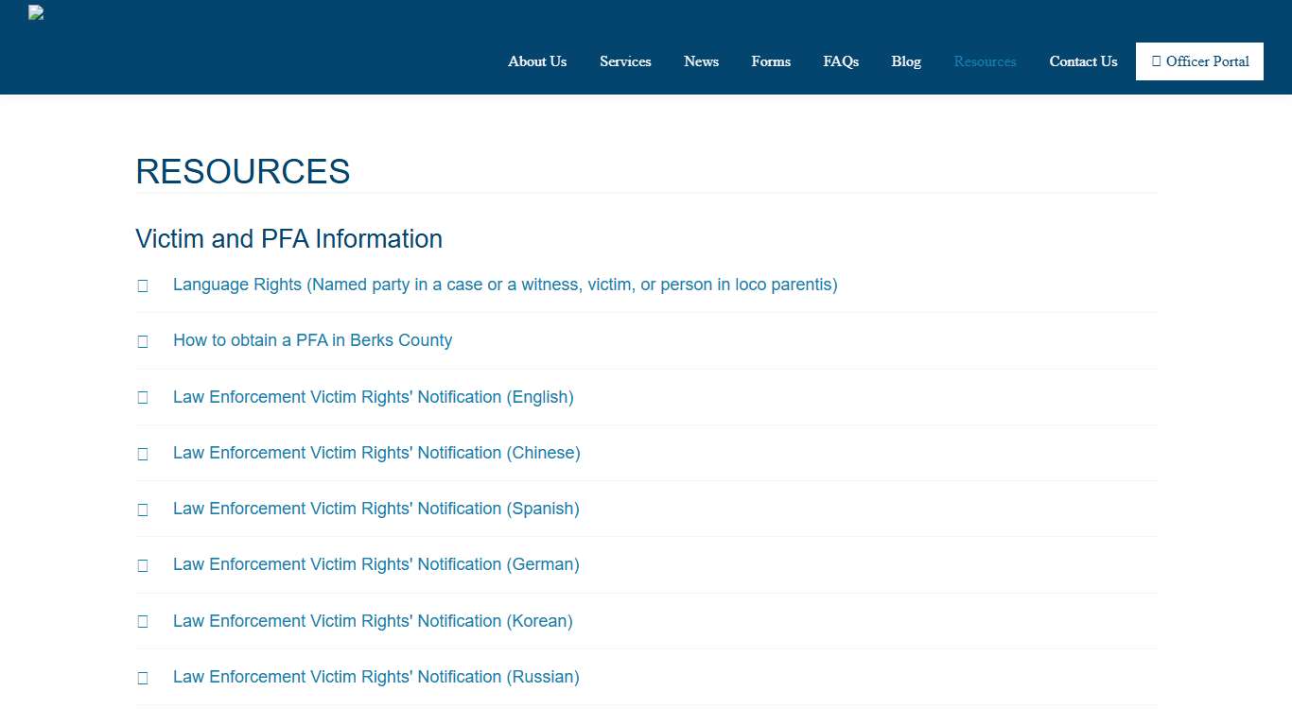Open the Contact Us page
Screen dimensions: 1292x726
pos(1083,61)
